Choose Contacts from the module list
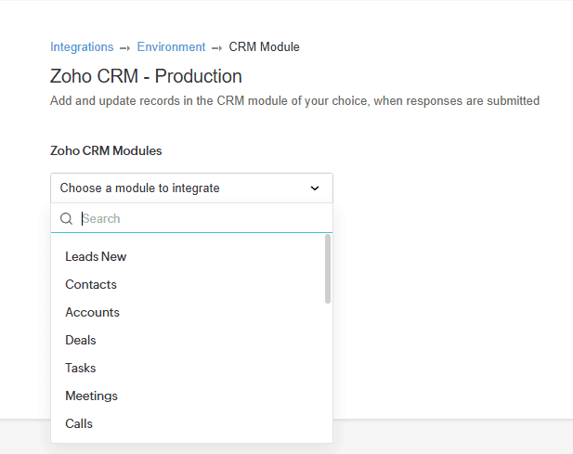Screen dimensions: 573x454 pos(91,284)
